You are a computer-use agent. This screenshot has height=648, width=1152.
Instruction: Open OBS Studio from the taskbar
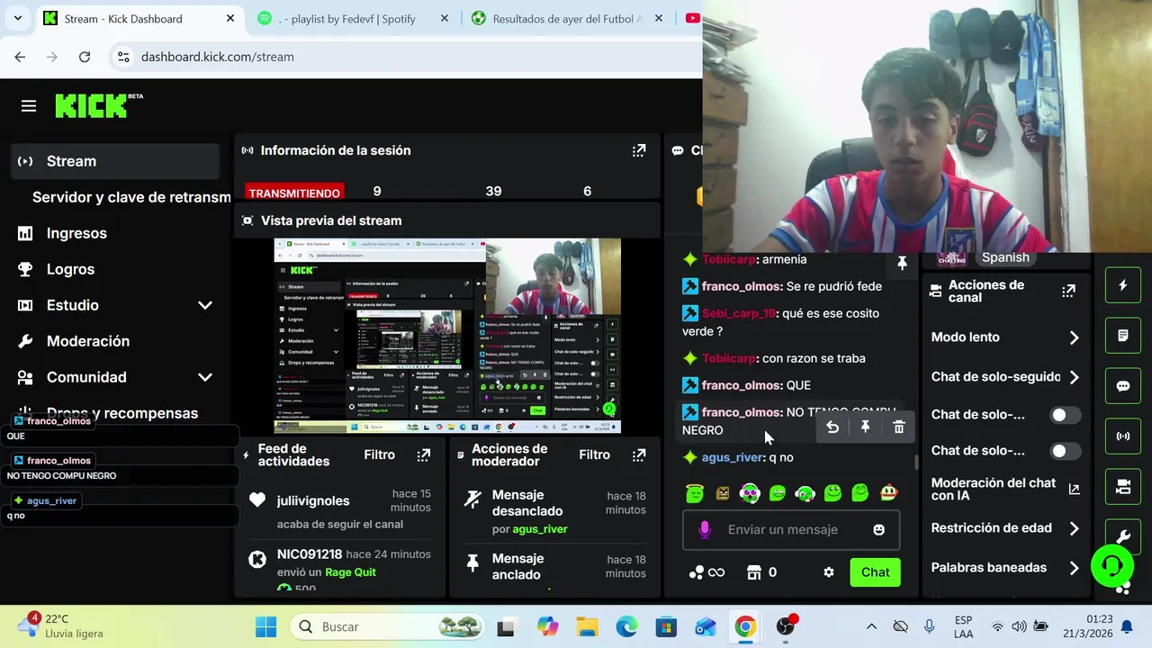pos(787,626)
